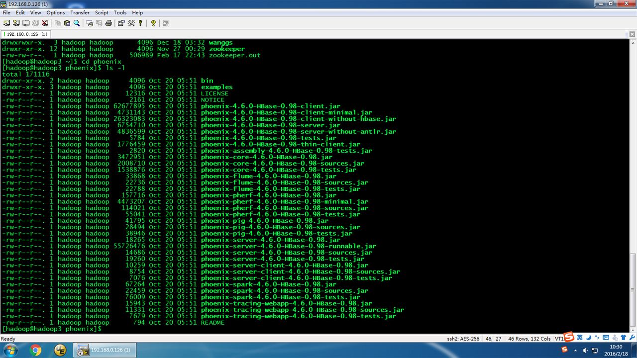The height and width of the screenshot is (358, 637).
Task: Click the Sogou S logo on IME bar
Action: (569, 337)
